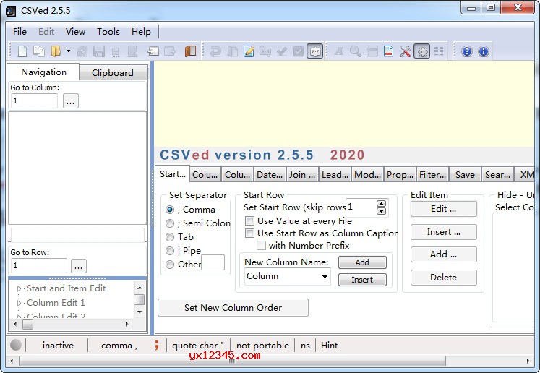Click the Open folder icon
Viewport: 540px width, 373px height.
coord(56,51)
